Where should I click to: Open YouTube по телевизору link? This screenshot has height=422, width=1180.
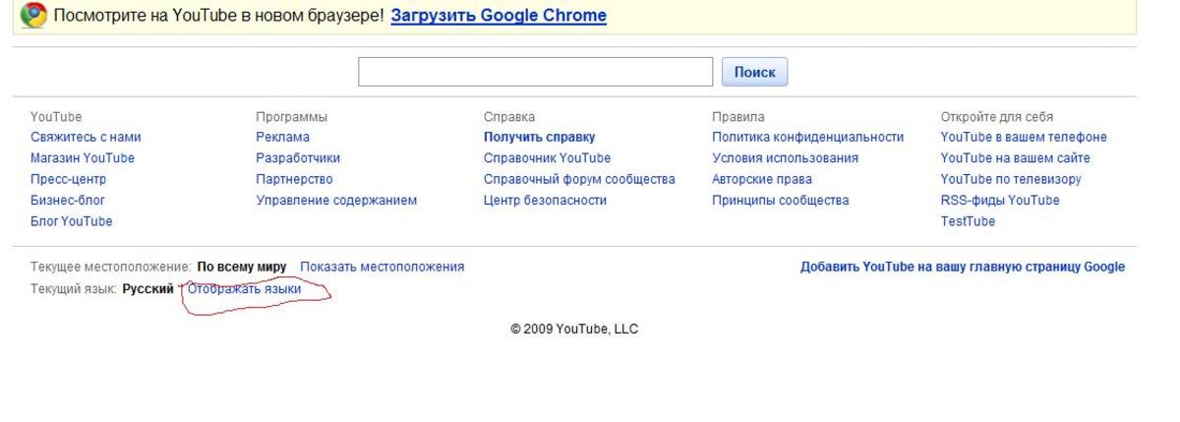[1011, 180]
